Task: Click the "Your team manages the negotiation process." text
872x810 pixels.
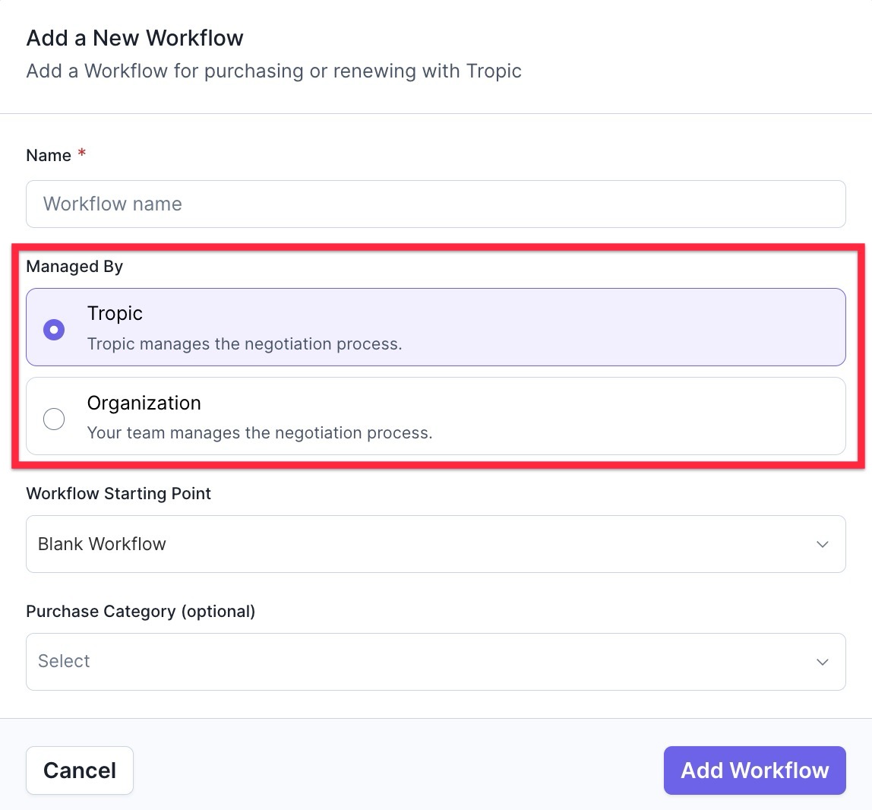Action: (260, 433)
